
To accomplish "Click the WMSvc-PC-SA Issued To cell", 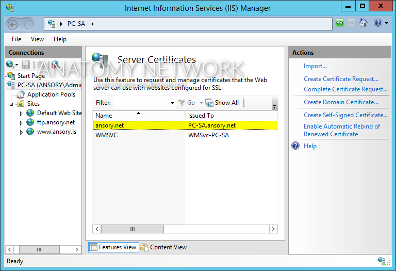I will (209, 135).
